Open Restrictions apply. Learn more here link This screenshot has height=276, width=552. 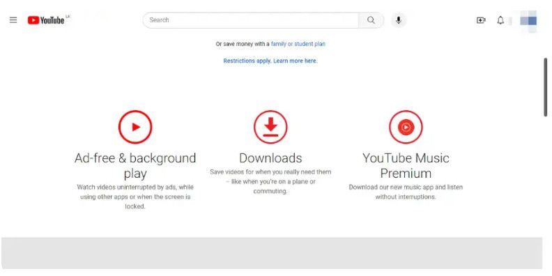coord(270,61)
